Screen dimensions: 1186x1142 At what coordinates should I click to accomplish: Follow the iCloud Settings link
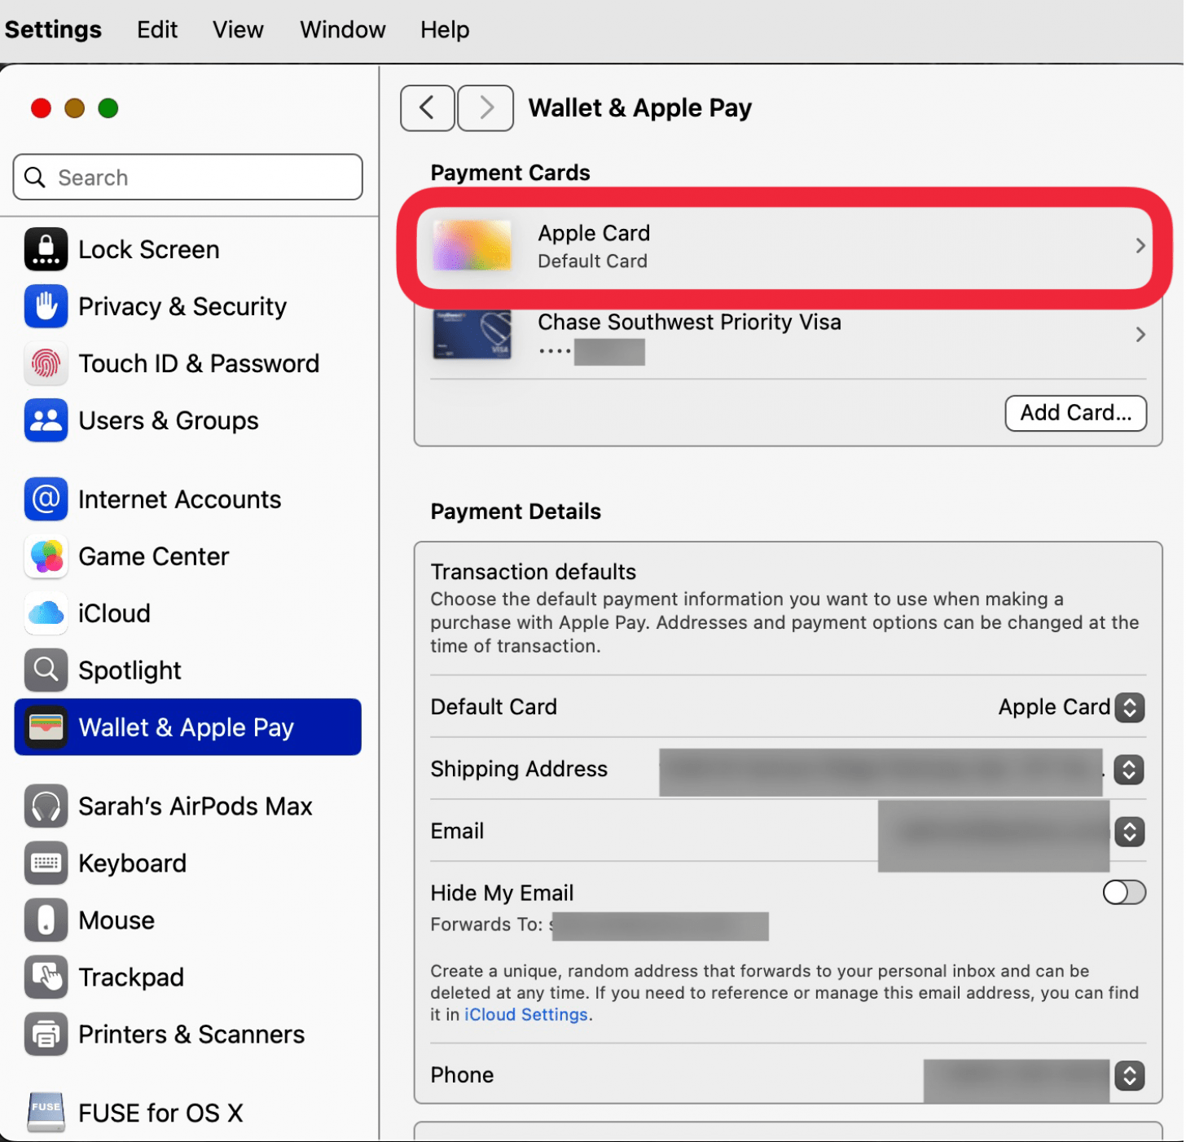[525, 1015]
